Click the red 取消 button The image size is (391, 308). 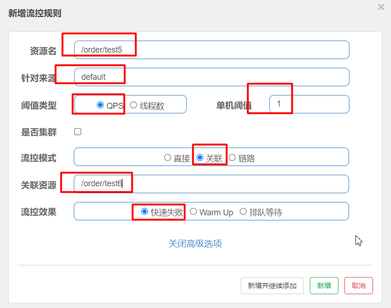pyautogui.click(x=358, y=285)
